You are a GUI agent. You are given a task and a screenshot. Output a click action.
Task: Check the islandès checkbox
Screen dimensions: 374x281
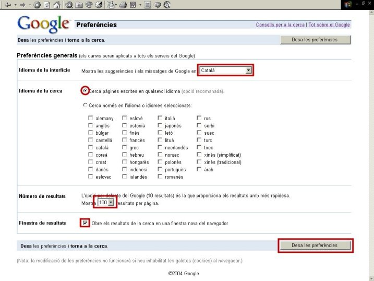125,177
